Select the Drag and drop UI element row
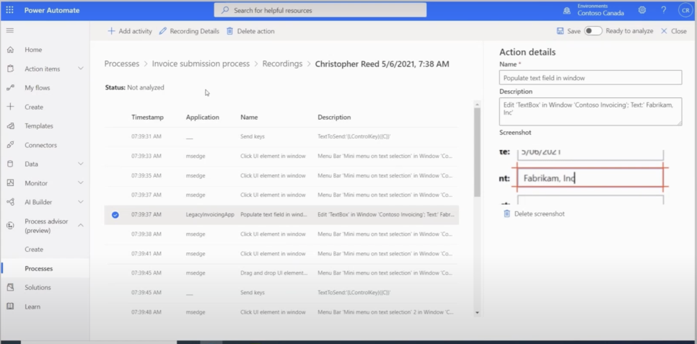Image resolution: width=697 pixels, height=344 pixels. [281, 273]
